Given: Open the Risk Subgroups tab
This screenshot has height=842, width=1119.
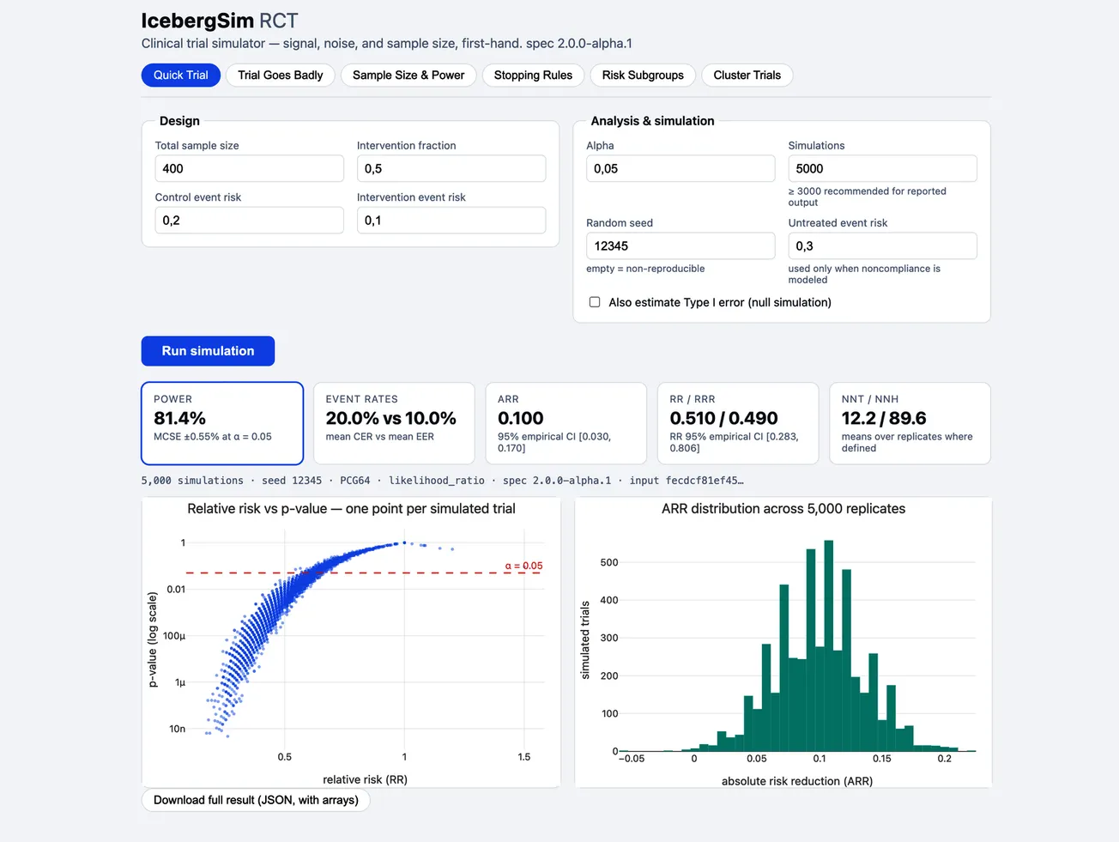Looking at the screenshot, I should tap(643, 76).
